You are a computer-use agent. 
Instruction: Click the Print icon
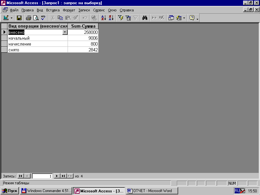point(29,18)
